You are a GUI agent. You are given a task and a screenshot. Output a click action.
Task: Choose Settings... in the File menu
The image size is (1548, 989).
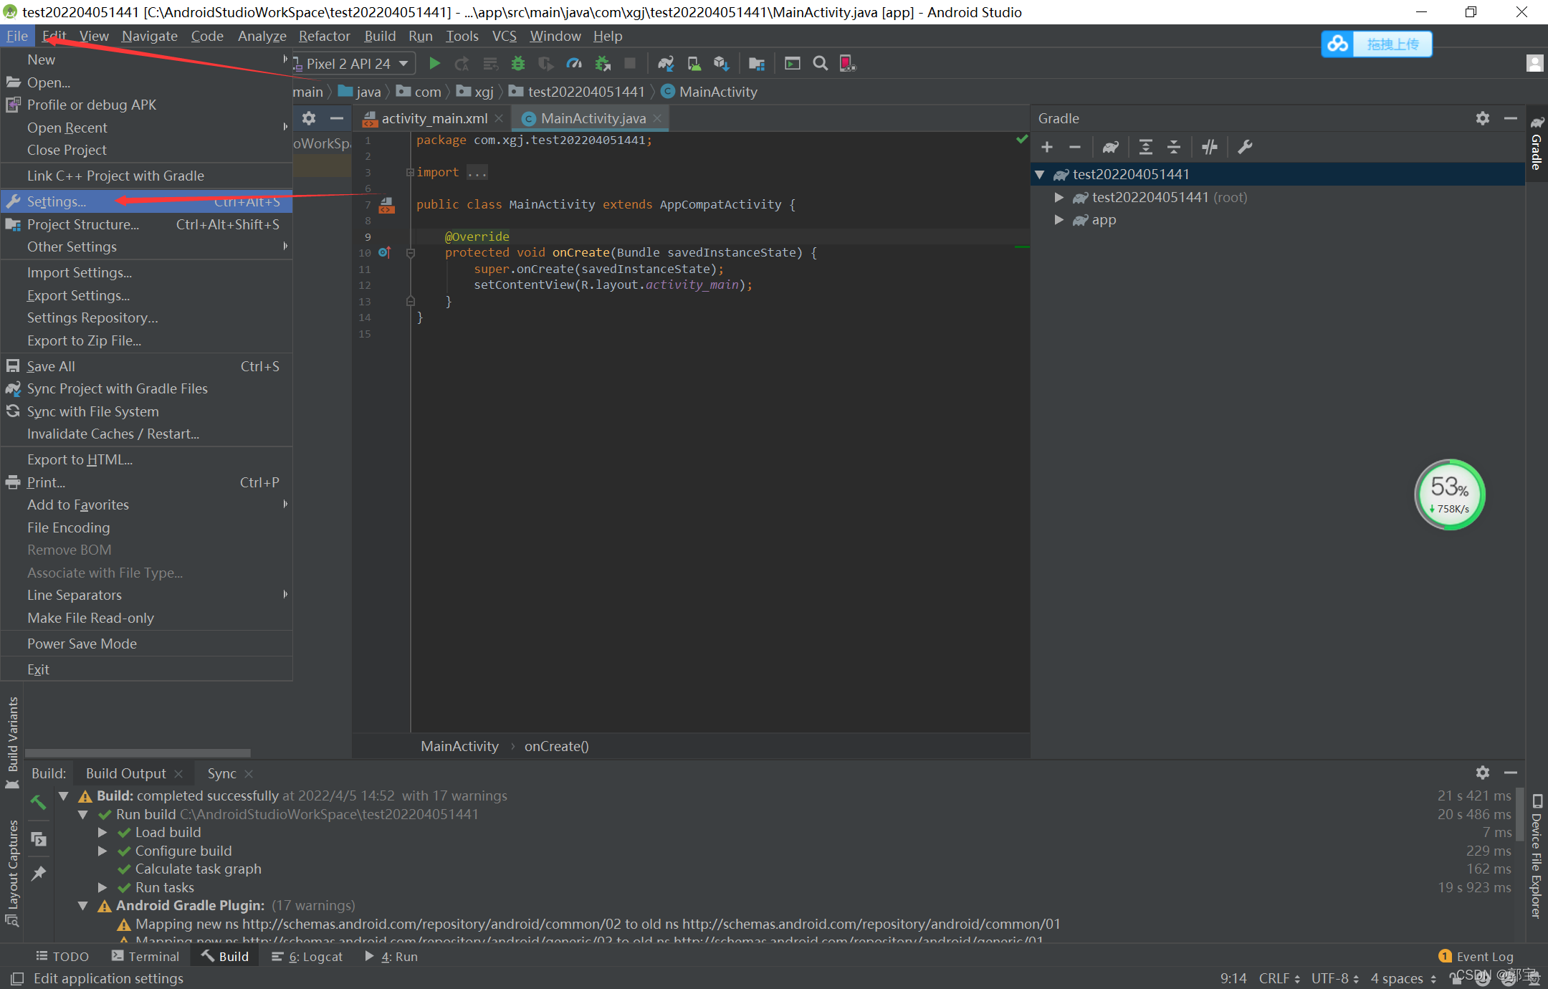pos(146,201)
